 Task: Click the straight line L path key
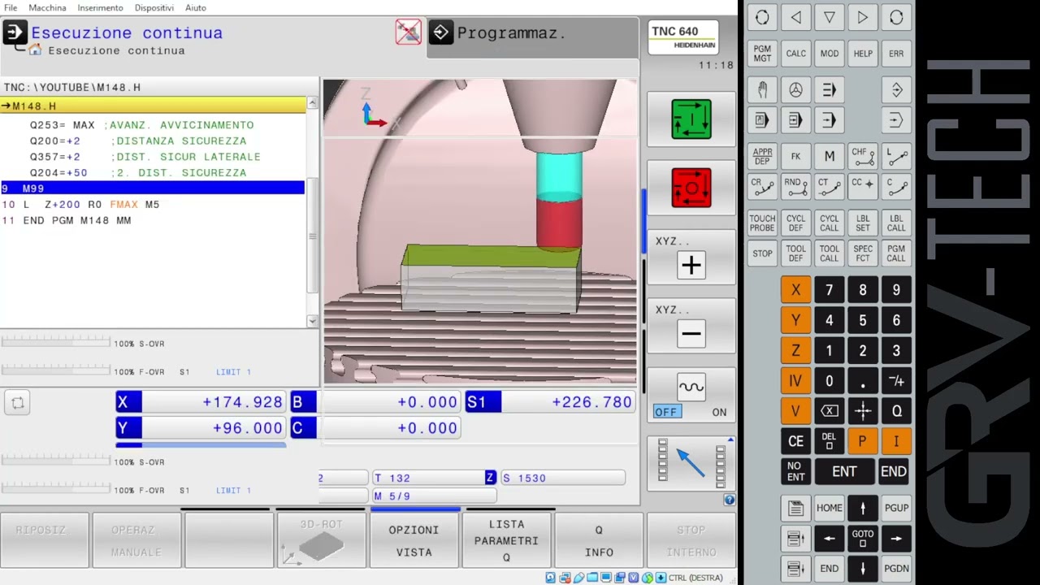tap(896, 156)
